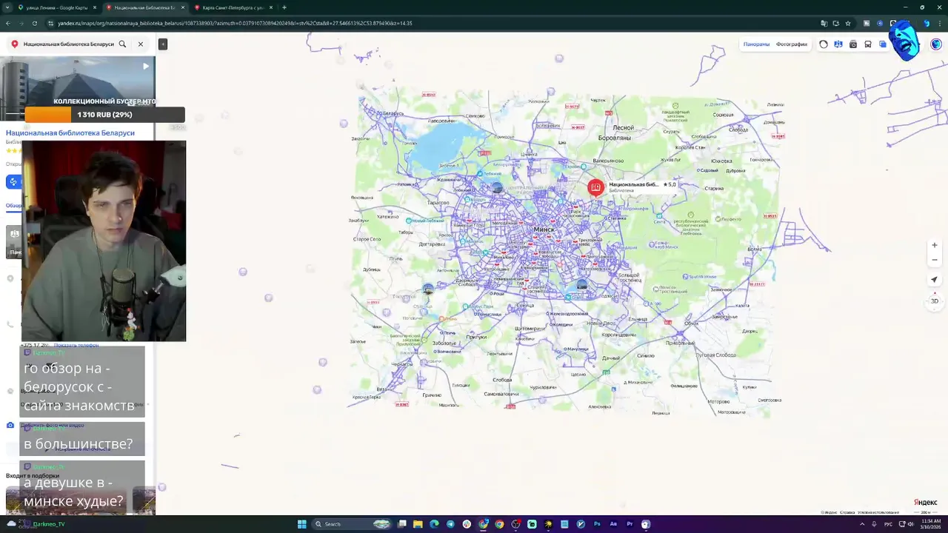The width and height of the screenshot is (948, 533).
Task: Open the Windows Start menu
Action: pyautogui.click(x=302, y=524)
